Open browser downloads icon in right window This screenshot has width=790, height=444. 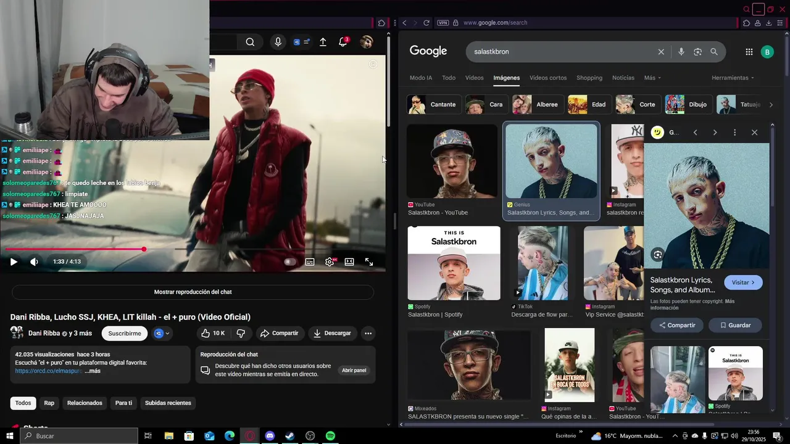pyautogui.click(x=769, y=23)
